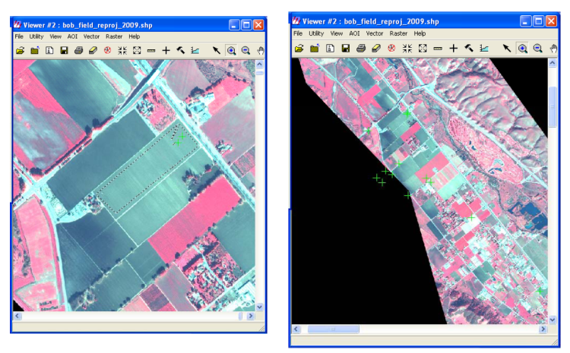Click the right arrow of right viewer's horizontal scrollbar
The image size is (570, 353).
pos(543,329)
